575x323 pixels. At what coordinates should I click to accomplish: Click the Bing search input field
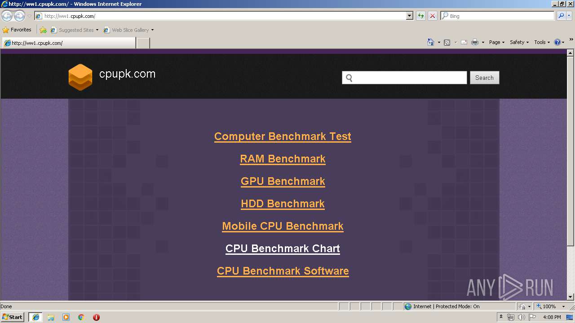click(x=497, y=16)
